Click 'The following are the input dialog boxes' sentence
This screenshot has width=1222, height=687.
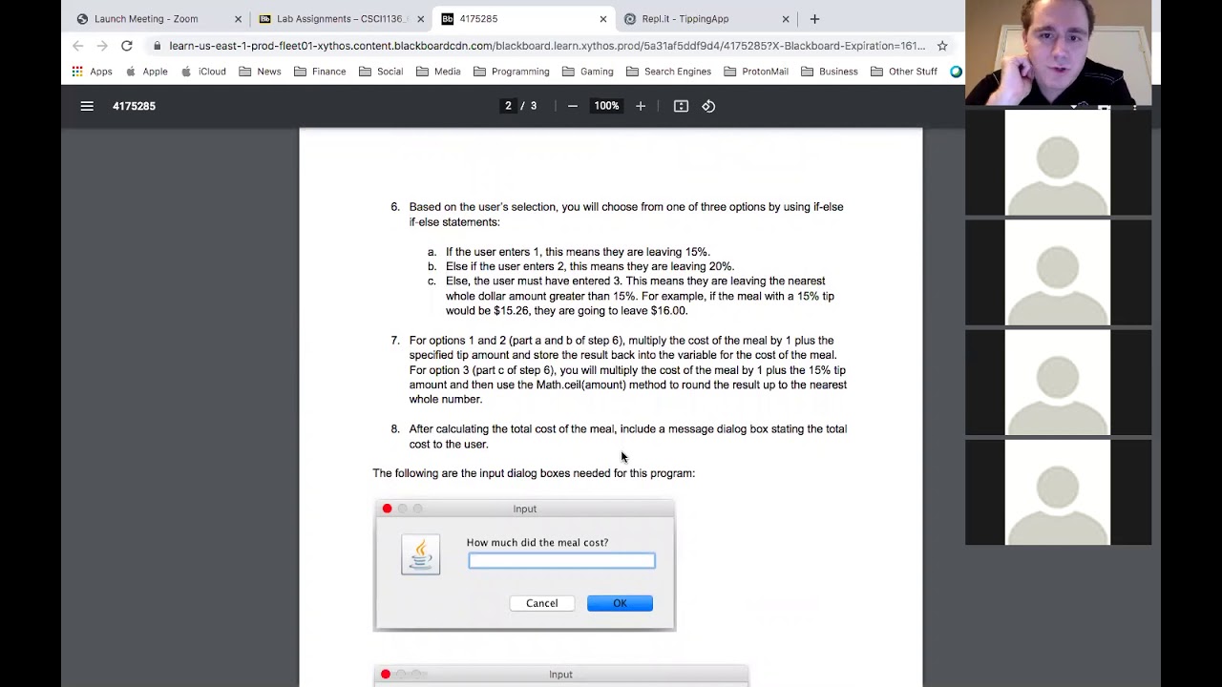click(534, 473)
